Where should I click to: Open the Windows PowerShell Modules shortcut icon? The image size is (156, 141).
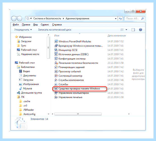click(x=56, y=41)
